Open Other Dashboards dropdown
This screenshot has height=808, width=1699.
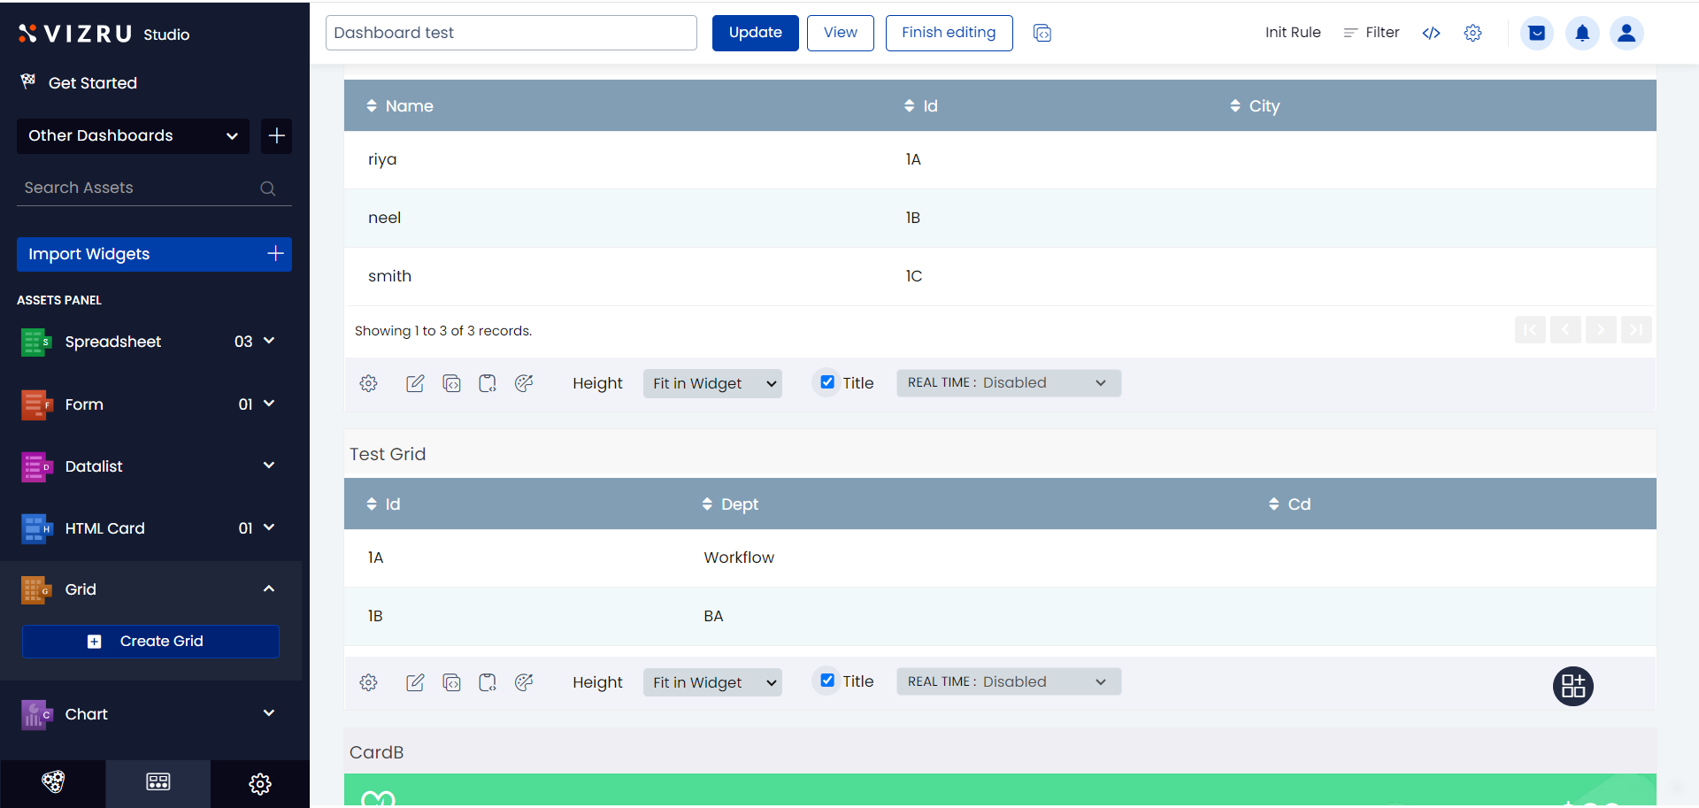pos(133,136)
